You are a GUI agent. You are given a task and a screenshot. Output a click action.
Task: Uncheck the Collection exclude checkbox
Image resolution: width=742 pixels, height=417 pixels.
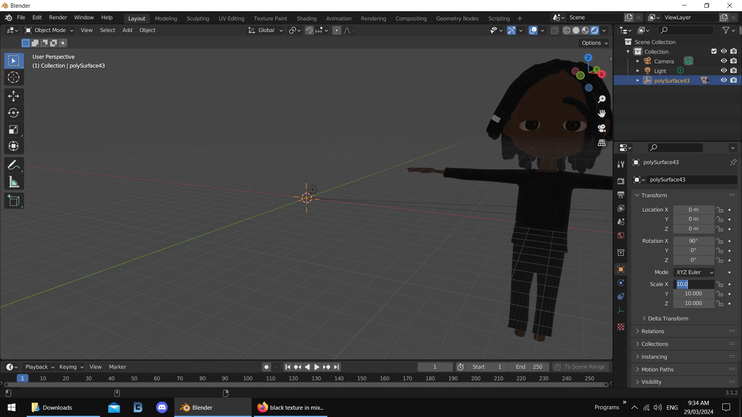pos(714,51)
